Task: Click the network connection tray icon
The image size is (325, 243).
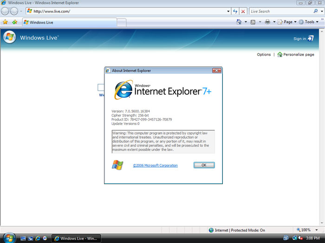Action: click(x=295, y=238)
